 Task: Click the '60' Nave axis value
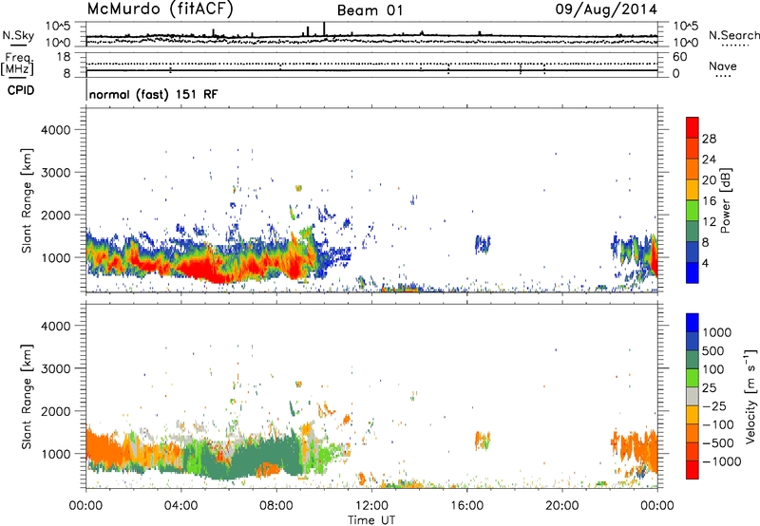[x=679, y=57]
